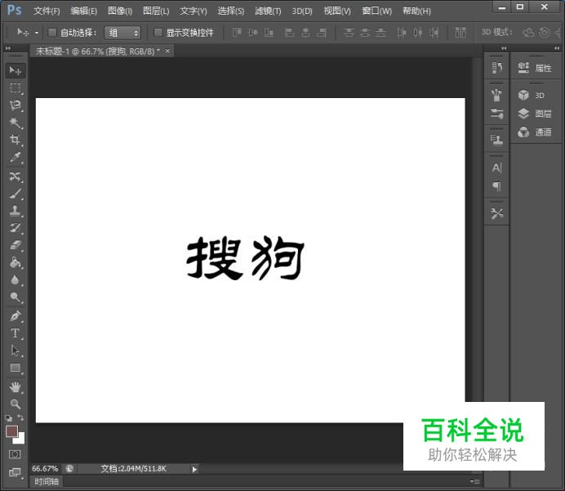Select the Crop tool
The height and width of the screenshot is (491, 565).
[x=16, y=140]
